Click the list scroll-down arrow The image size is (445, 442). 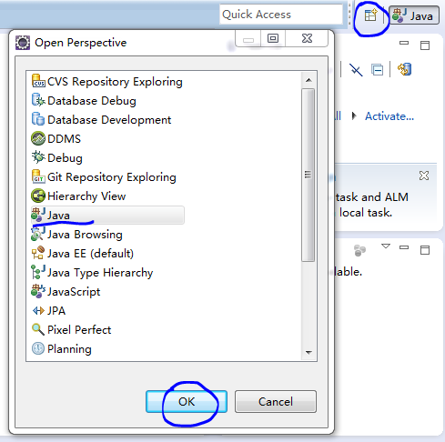click(308, 352)
